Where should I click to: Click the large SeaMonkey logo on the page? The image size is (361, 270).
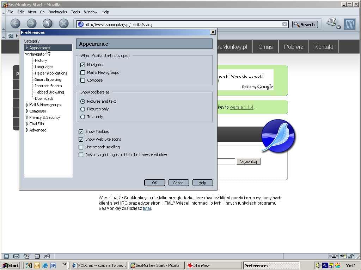pos(278,136)
